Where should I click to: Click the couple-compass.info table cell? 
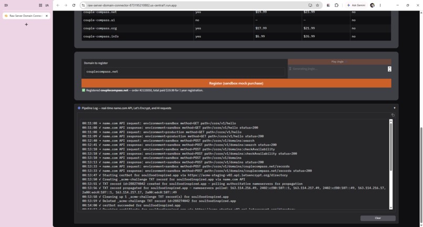138,36
